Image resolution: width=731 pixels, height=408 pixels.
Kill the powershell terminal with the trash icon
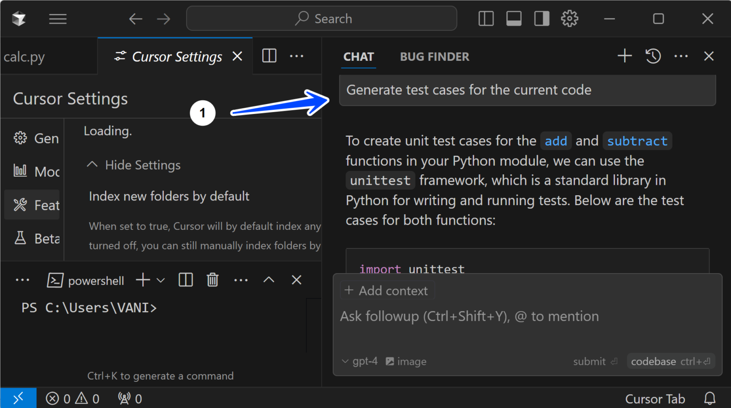[212, 280]
